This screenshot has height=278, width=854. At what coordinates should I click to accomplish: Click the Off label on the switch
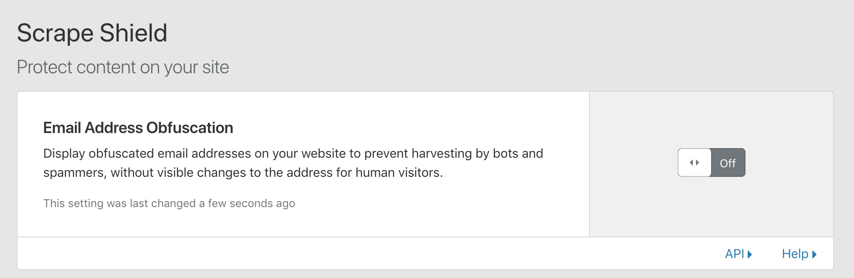(727, 163)
